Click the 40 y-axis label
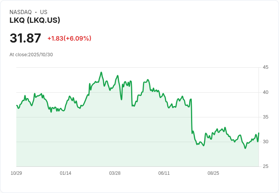 [x=265, y=92]
